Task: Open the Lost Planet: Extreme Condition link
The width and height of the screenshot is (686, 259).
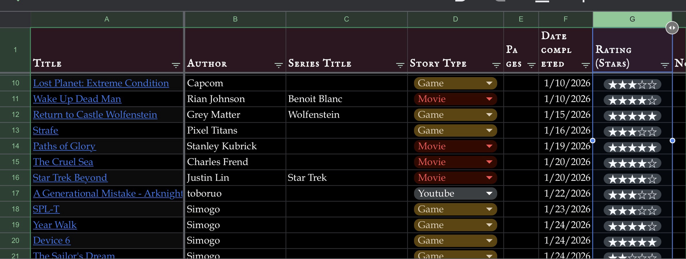Action: (x=101, y=83)
